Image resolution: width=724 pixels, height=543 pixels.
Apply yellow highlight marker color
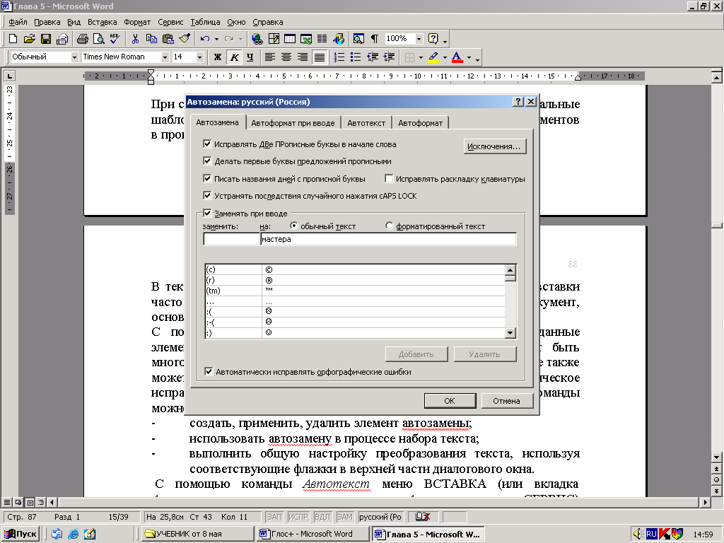[x=433, y=57]
